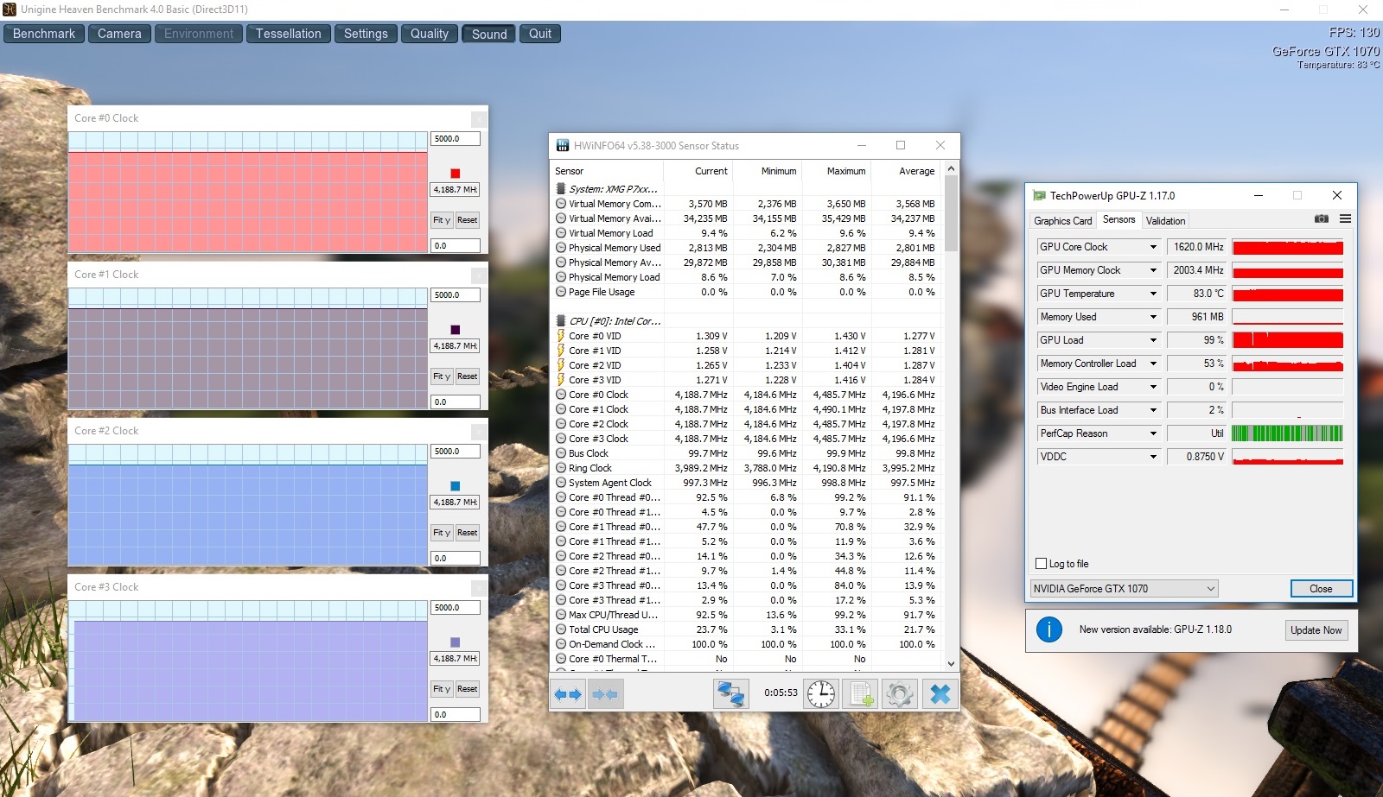This screenshot has width=1383, height=797.
Task: Open the Camera menu in Heaven
Action: point(119,34)
